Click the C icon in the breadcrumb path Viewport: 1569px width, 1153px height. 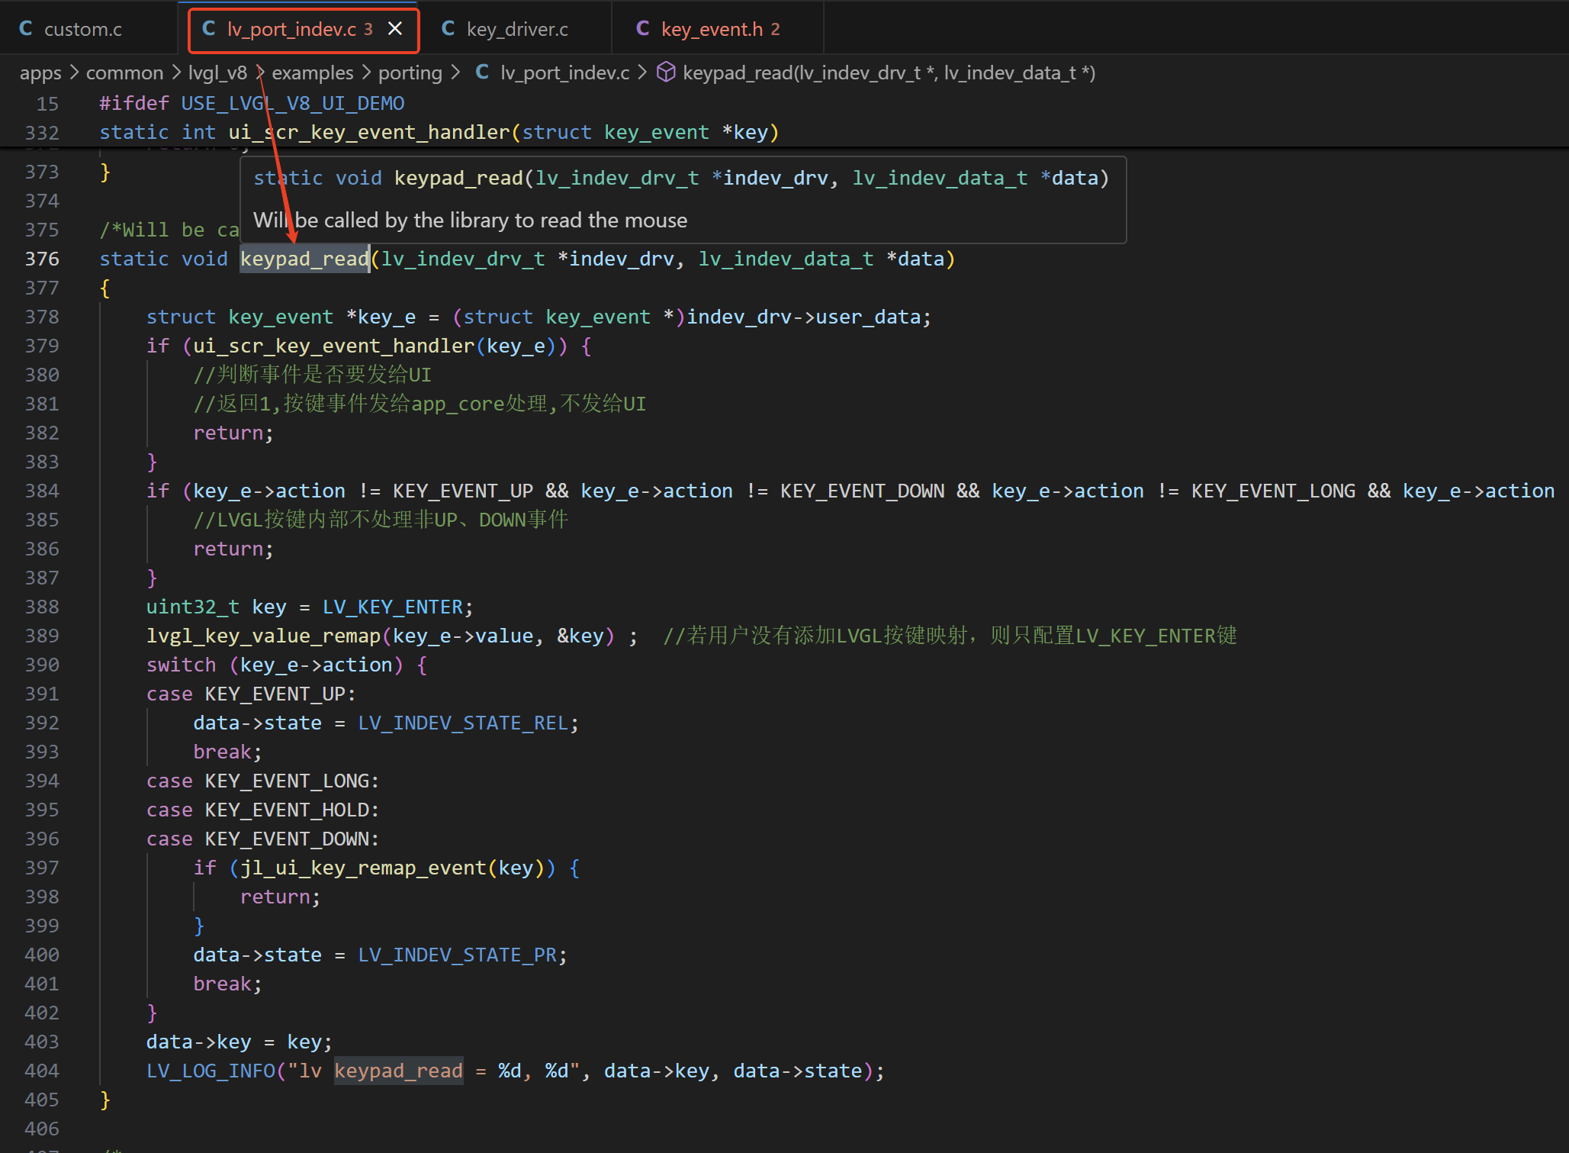pyautogui.click(x=482, y=72)
